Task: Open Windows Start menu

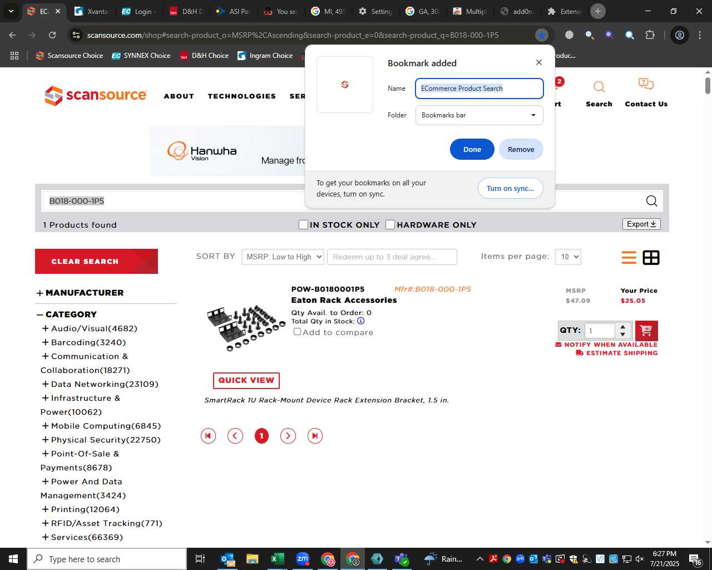Action: pyautogui.click(x=13, y=559)
